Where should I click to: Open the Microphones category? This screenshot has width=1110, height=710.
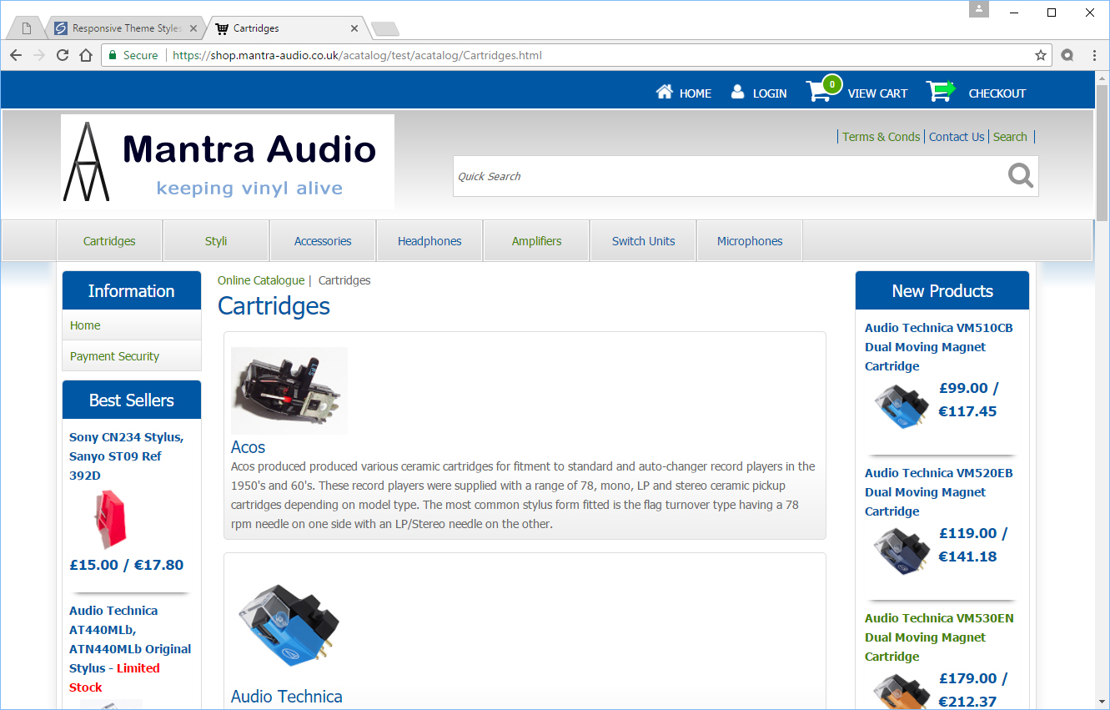coord(750,241)
